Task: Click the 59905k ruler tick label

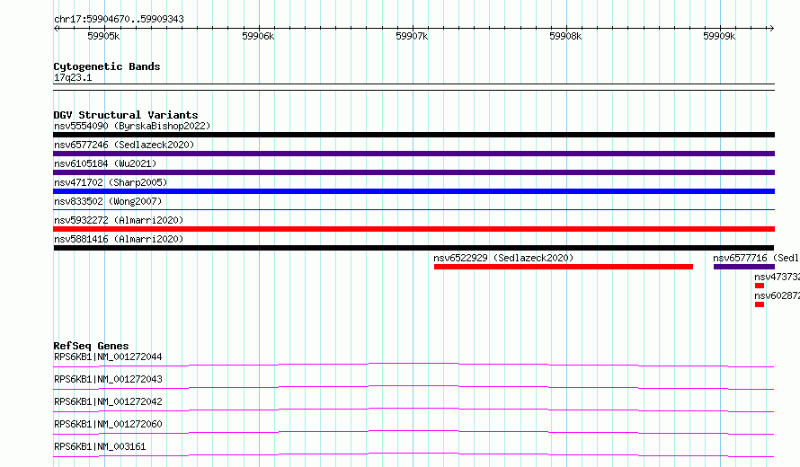Action: (x=103, y=36)
